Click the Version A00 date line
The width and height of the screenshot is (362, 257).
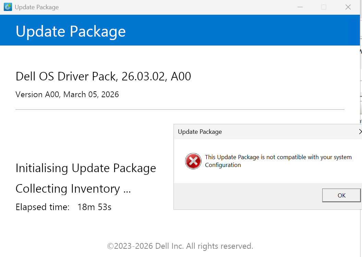tap(67, 94)
